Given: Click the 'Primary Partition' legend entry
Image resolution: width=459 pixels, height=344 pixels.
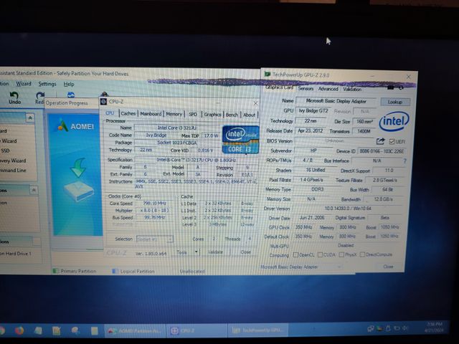Looking at the screenshot, I should [75, 271].
